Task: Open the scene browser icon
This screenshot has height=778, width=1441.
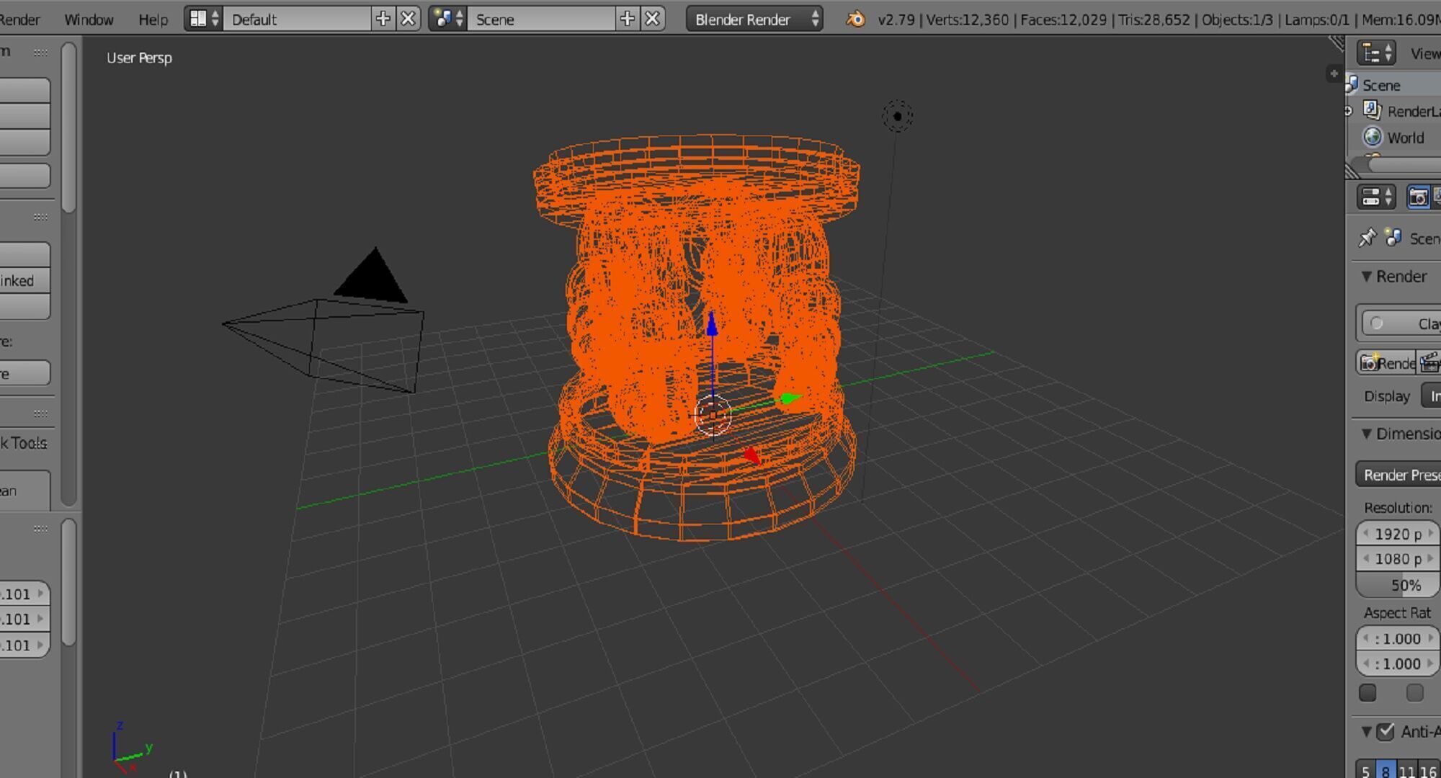Action: click(x=447, y=19)
